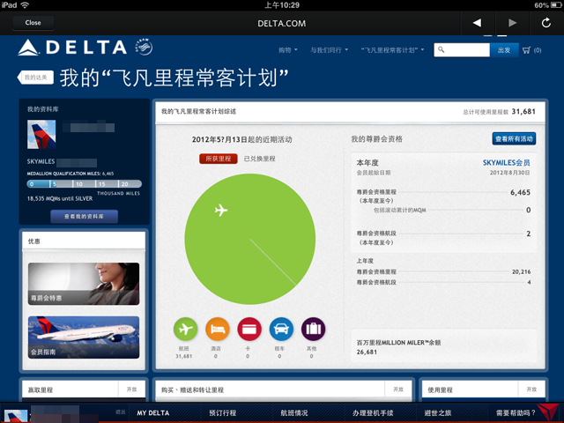Click last year's miles value 20,216
Screen dimensions: 564x423
pos(521,272)
